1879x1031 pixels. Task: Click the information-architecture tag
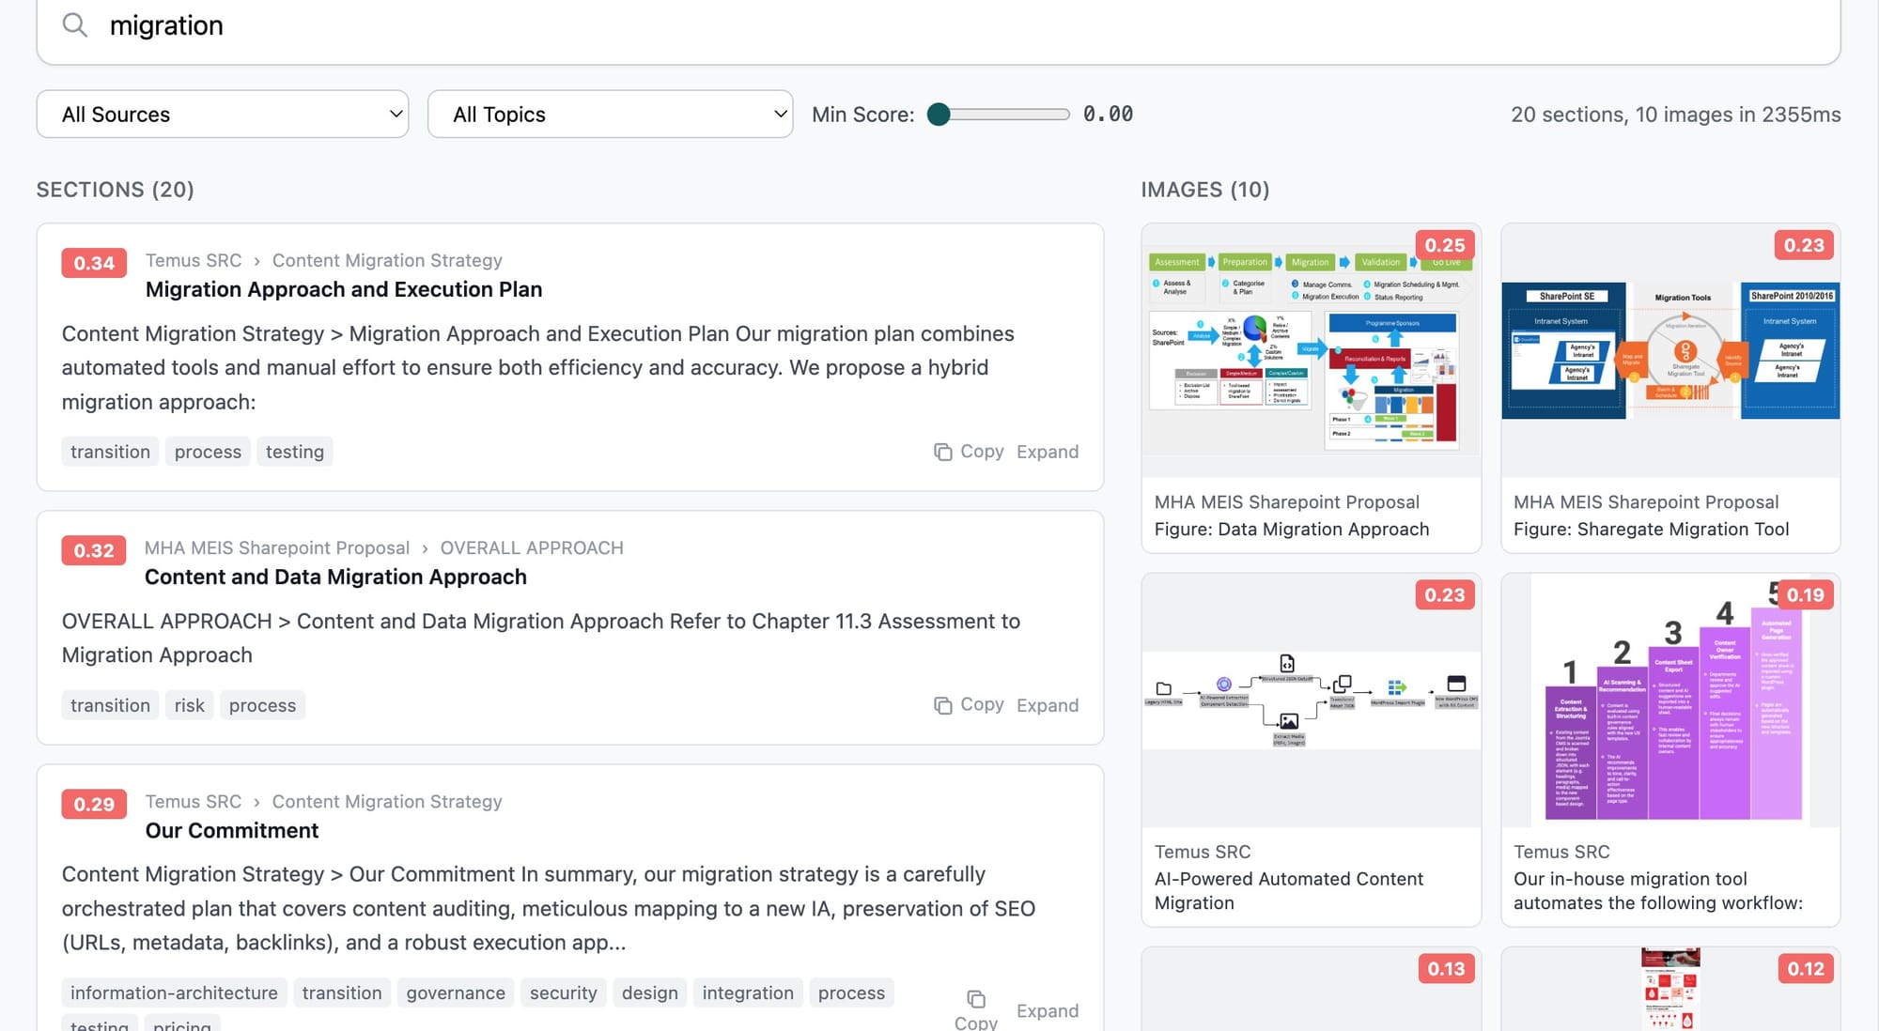[x=174, y=993]
